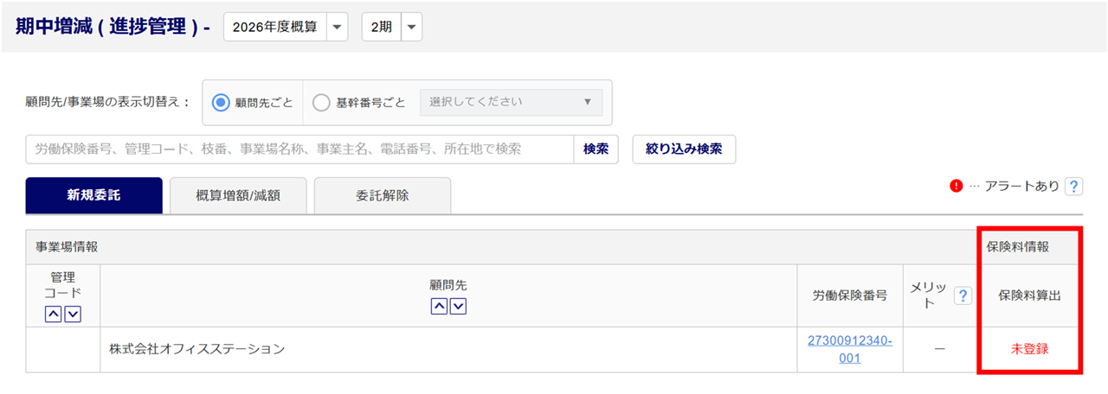Sort 顧問先 column descending arrow

point(458,306)
